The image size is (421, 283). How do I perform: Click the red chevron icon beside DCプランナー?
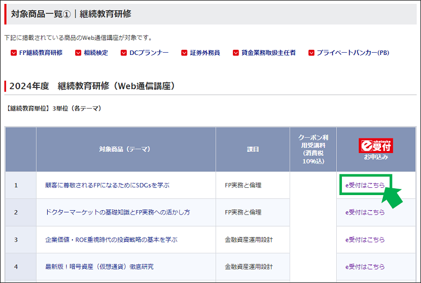(x=123, y=53)
